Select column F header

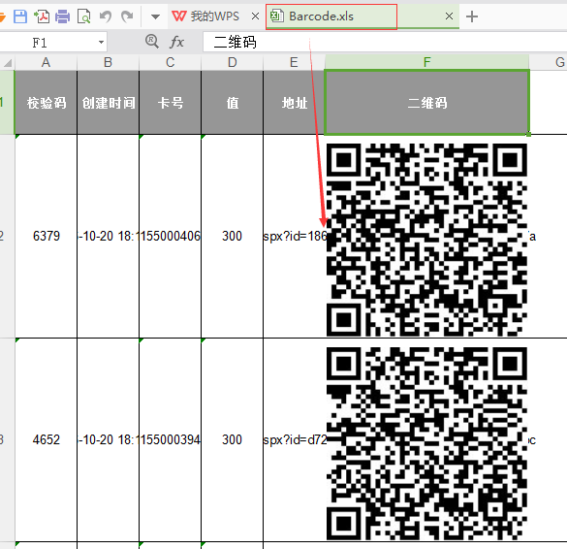[427, 62]
